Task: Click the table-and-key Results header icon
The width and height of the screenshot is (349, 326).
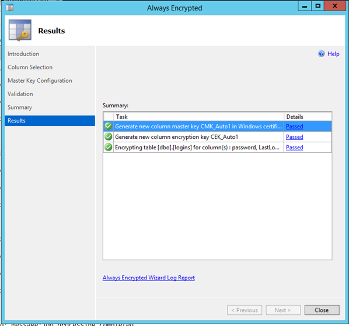Action: coord(20,30)
